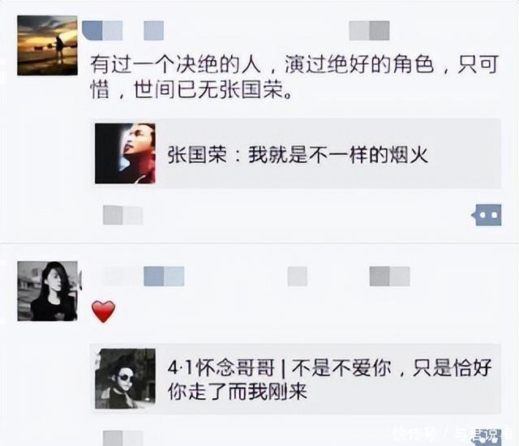
Task: Open the sunglasses portrait article thumbnail
Action: 125,379
